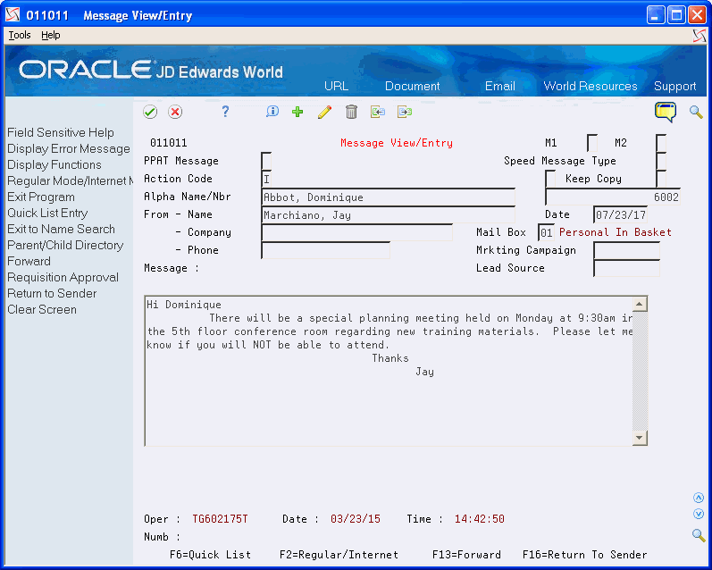Click the Lead Source field
The width and height of the screenshot is (712, 570).
click(626, 268)
